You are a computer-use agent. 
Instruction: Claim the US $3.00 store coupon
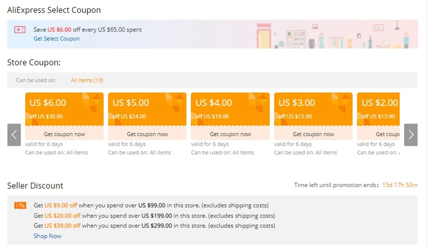point(313,134)
